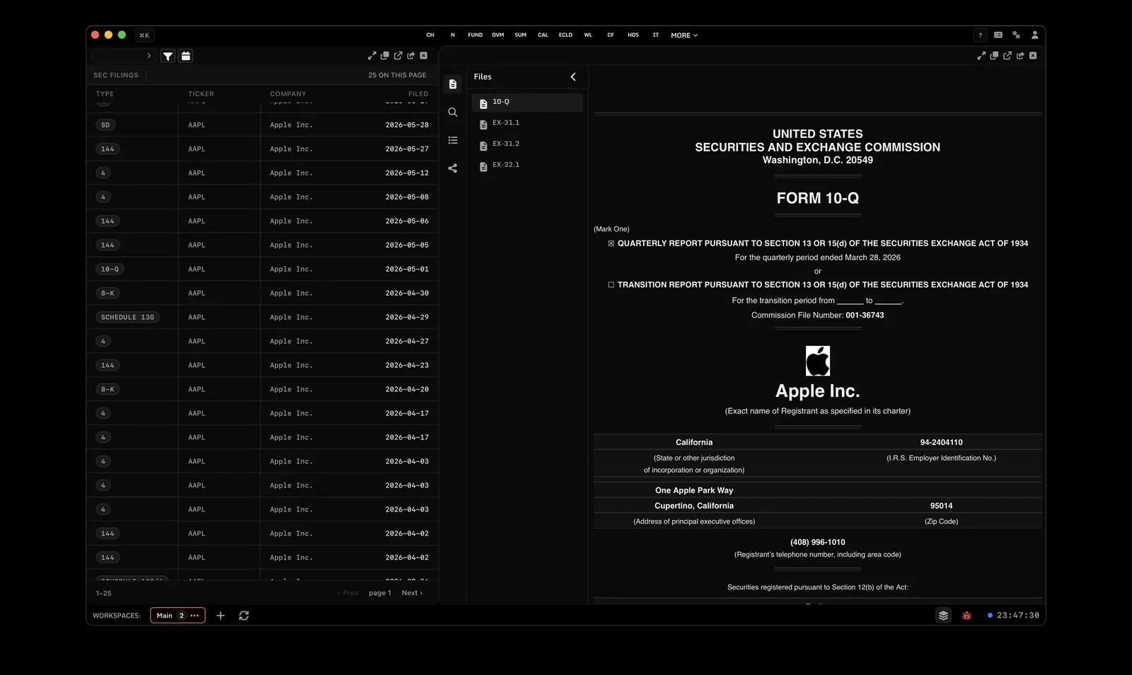Refresh workspaces with the sync icon

244,616
